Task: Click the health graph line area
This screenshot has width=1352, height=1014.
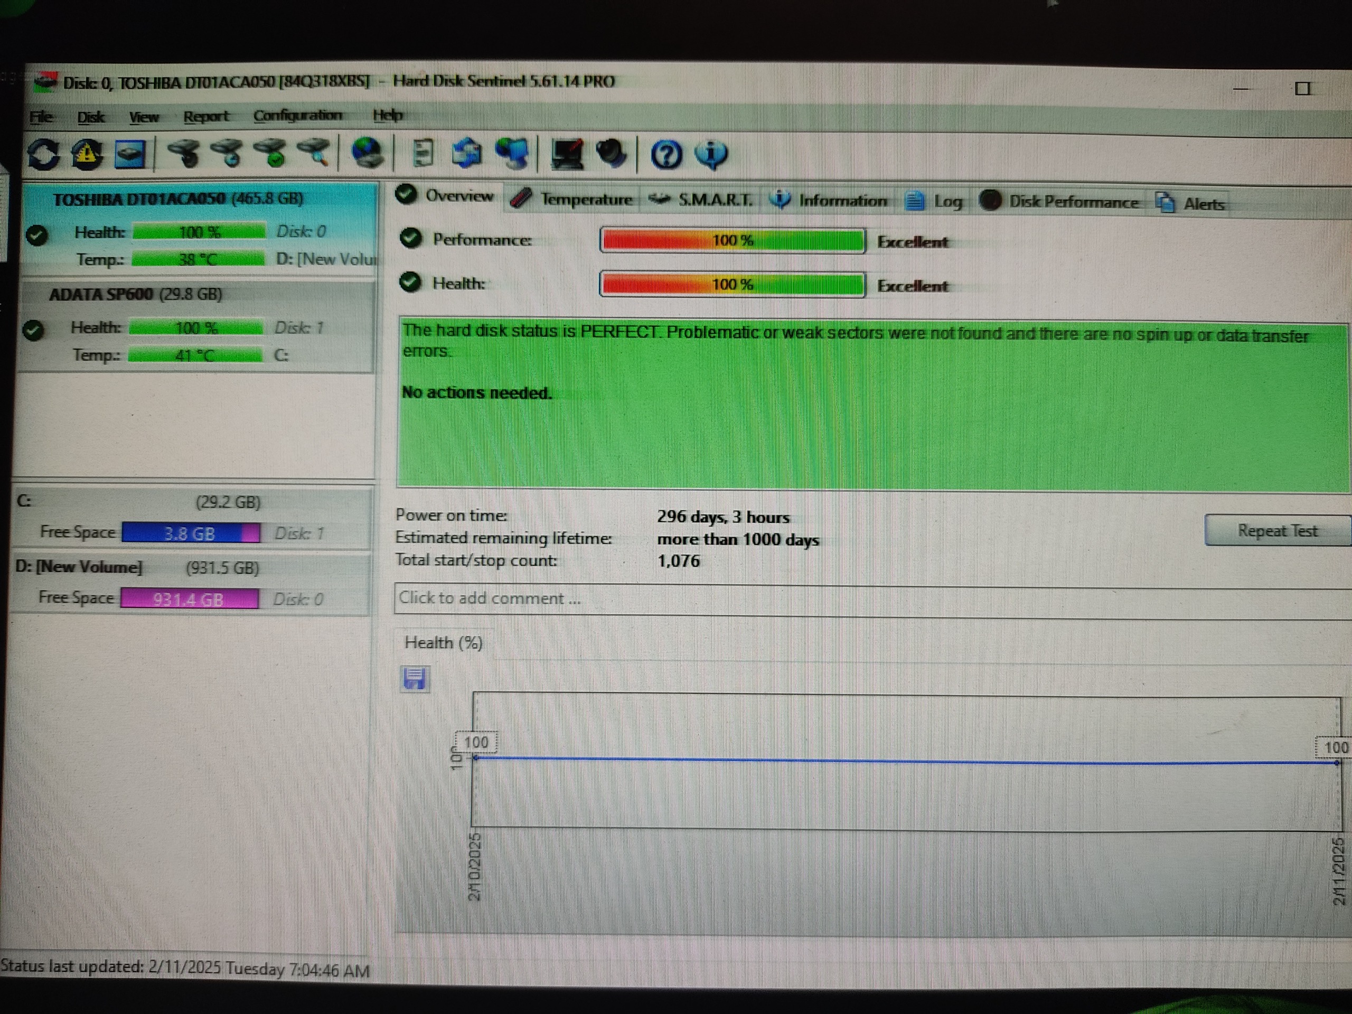Action: pos(906,761)
